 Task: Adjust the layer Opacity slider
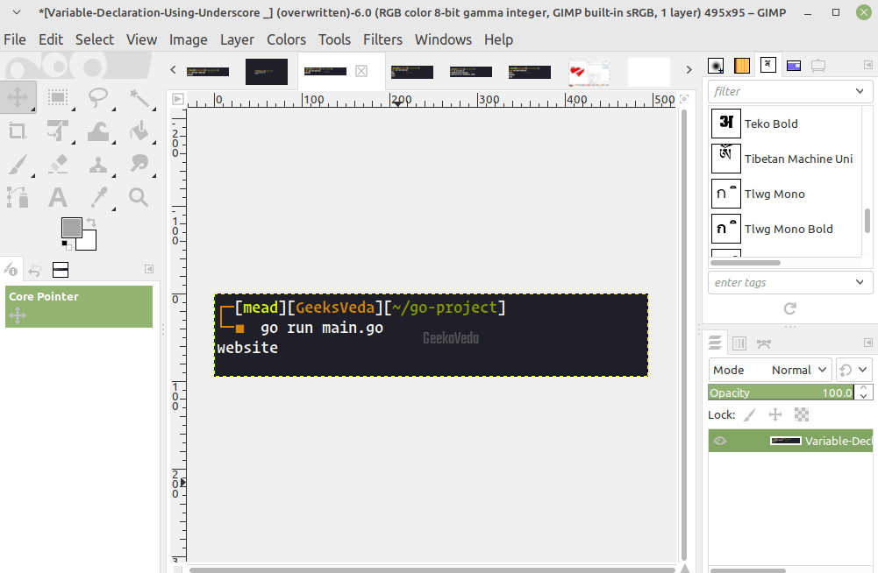(x=781, y=393)
